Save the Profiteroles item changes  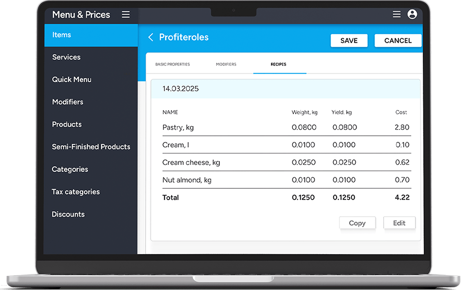point(349,40)
